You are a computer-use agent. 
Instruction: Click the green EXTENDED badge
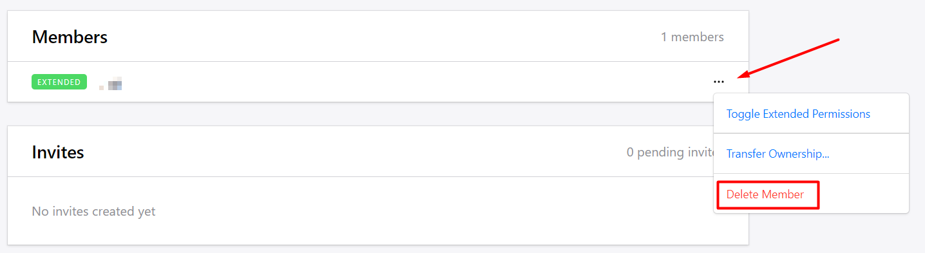click(59, 82)
